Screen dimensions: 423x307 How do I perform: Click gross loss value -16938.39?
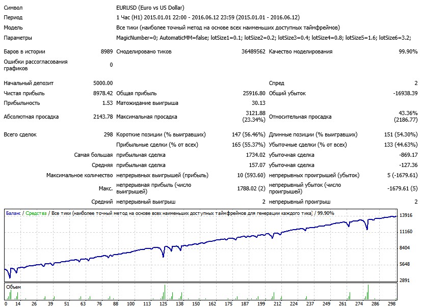click(x=405, y=93)
